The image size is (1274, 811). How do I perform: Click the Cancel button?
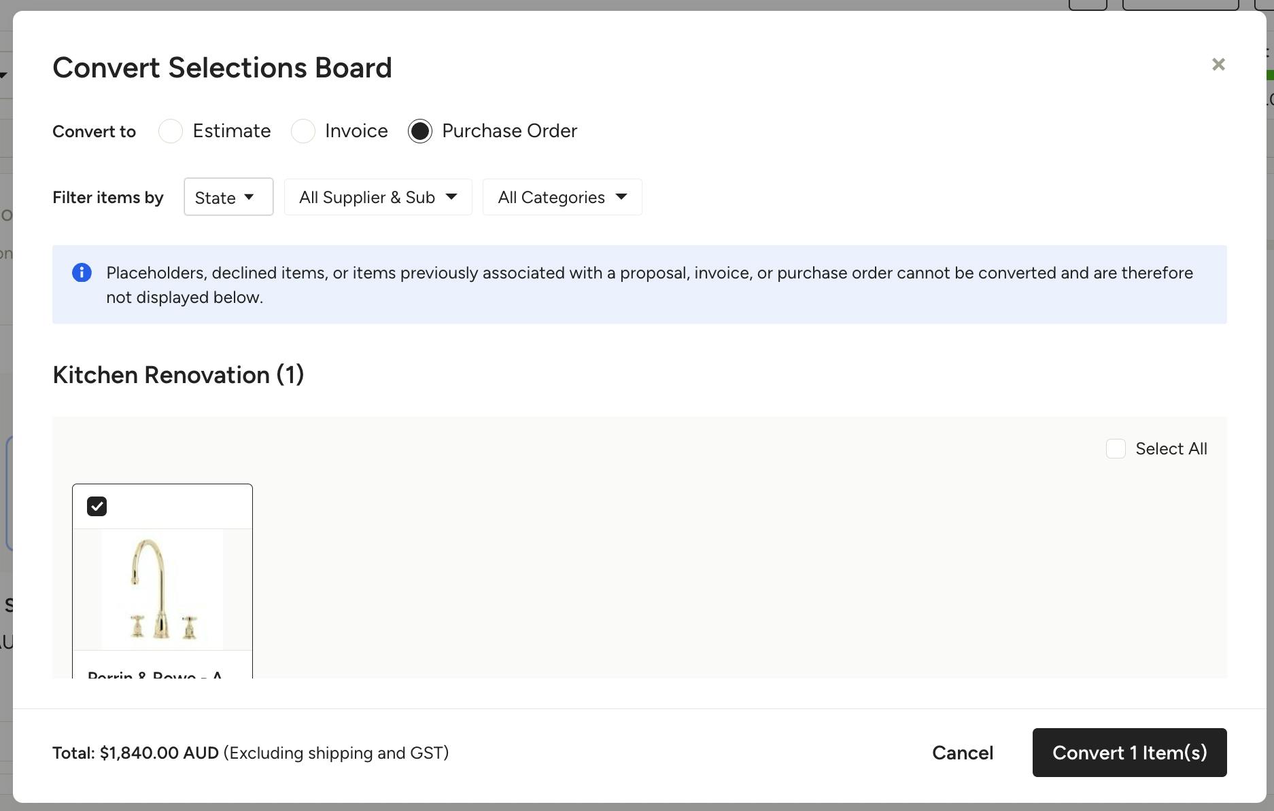[x=963, y=753]
